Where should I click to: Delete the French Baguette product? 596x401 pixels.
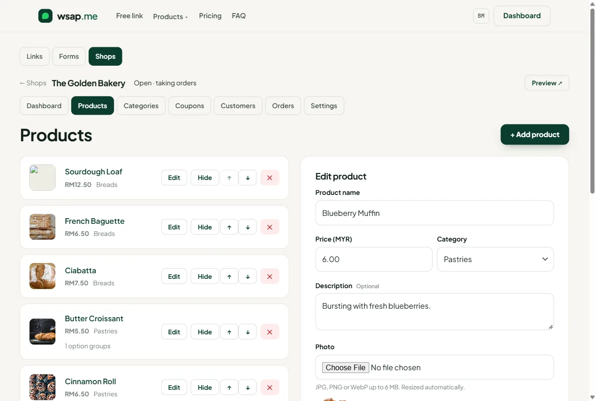pyautogui.click(x=270, y=227)
